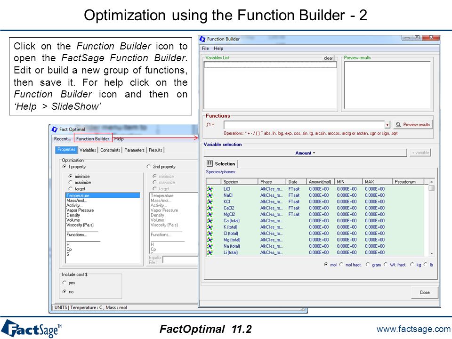Select Density in 1 property list

(x=103, y=215)
